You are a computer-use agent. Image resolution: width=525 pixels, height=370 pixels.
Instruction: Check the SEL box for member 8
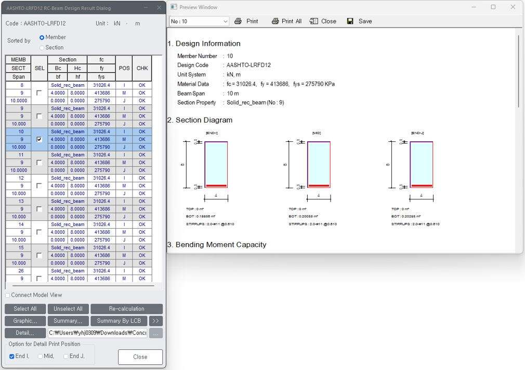click(39, 92)
